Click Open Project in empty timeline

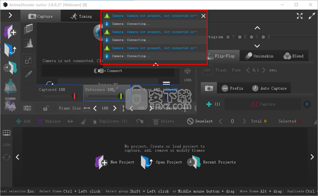point(161,162)
